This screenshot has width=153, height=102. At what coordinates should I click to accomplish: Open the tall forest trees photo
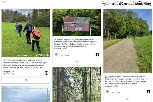(76, 84)
